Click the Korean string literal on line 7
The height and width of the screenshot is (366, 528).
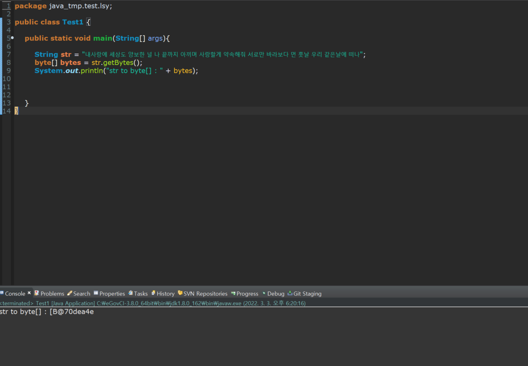click(222, 55)
